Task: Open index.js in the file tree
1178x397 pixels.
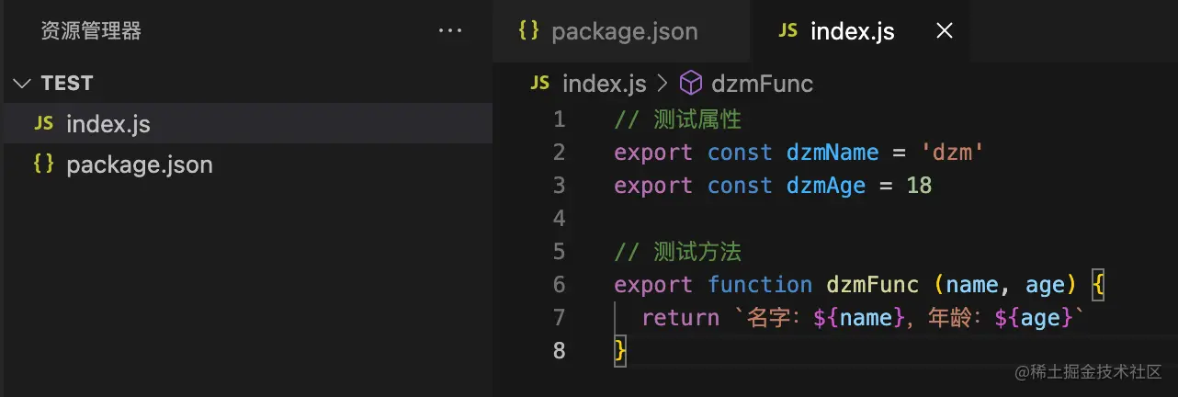Action: coord(108,123)
